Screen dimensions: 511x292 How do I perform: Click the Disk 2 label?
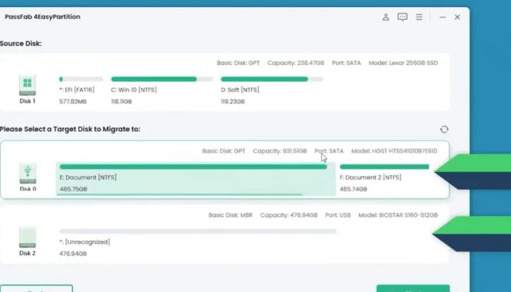(28, 253)
